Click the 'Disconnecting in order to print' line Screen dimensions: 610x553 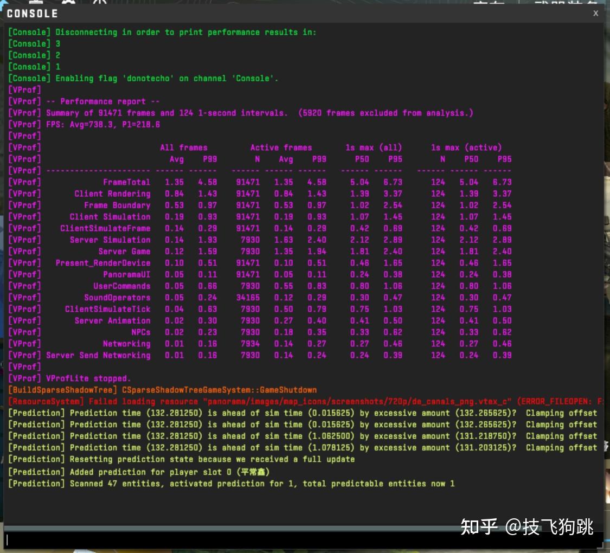[162, 33]
